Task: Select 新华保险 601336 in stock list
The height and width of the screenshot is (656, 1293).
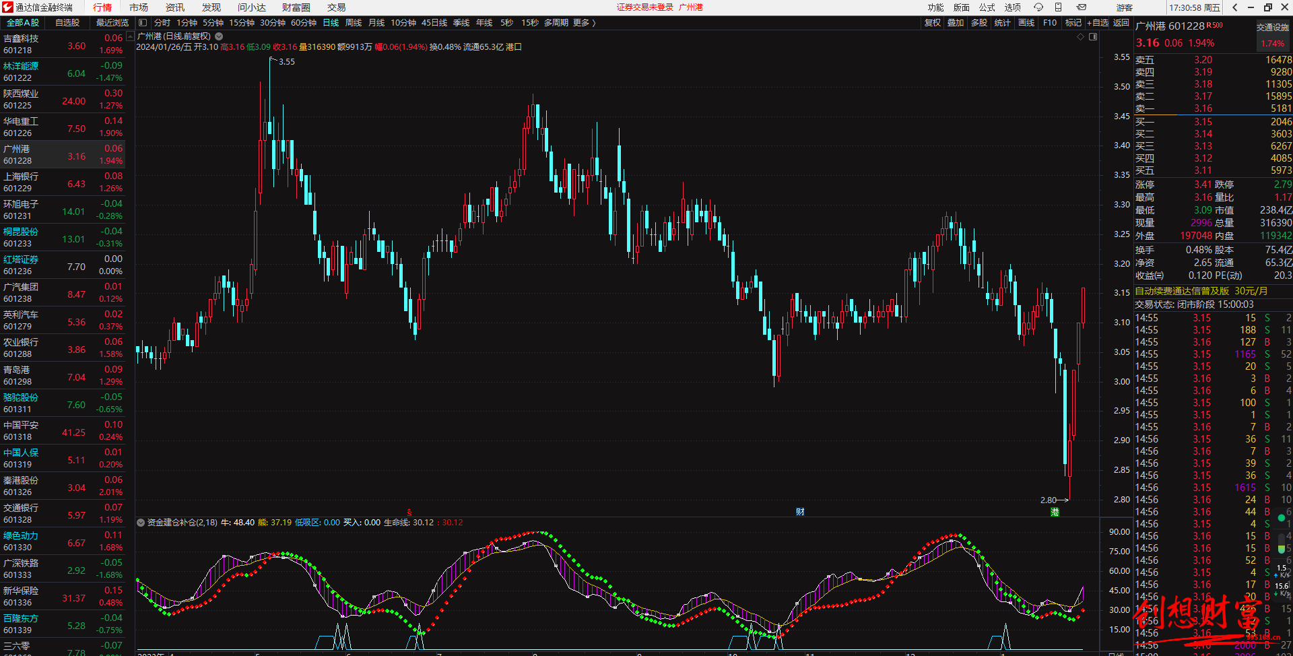Action: point(63,597)
